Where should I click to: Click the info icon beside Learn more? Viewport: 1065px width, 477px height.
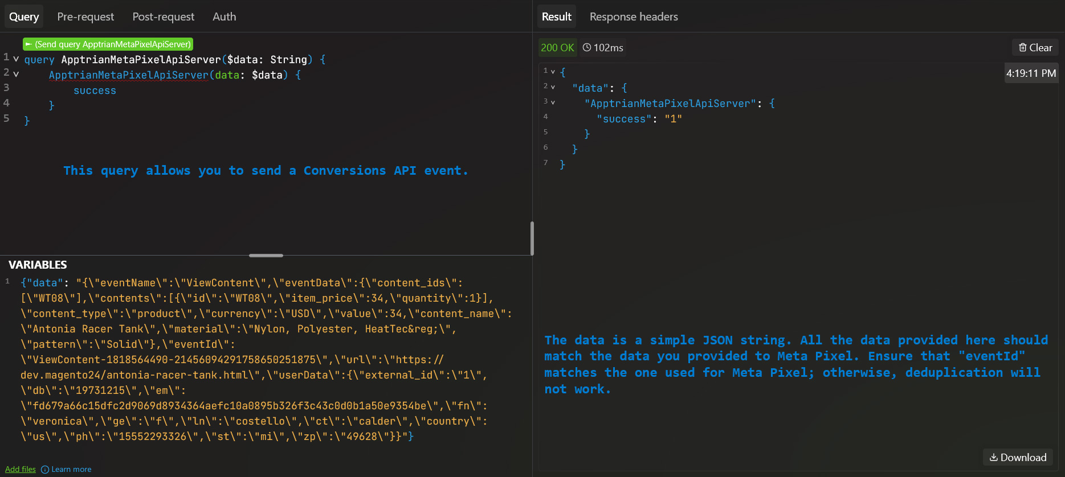click(45, 470)
